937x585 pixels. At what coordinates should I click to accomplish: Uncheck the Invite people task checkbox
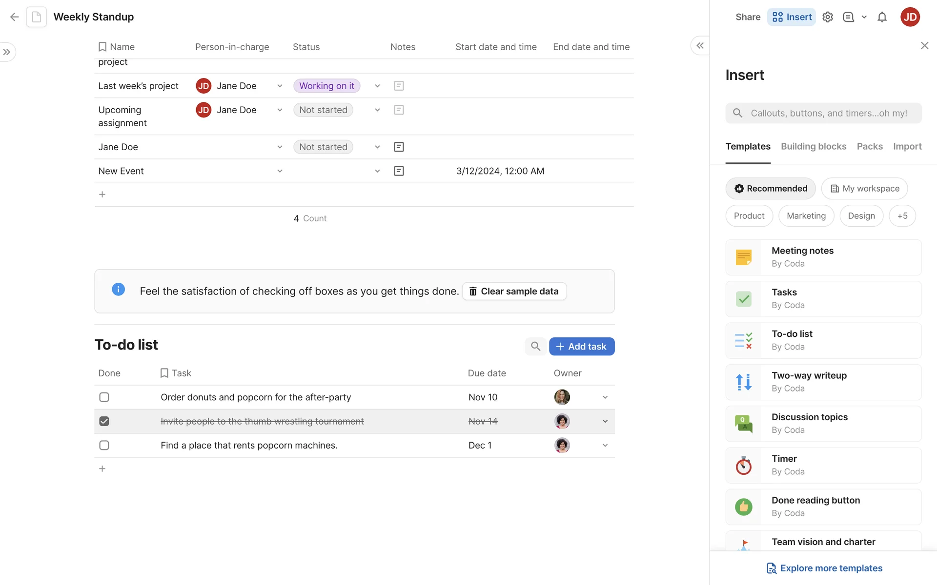104,421
